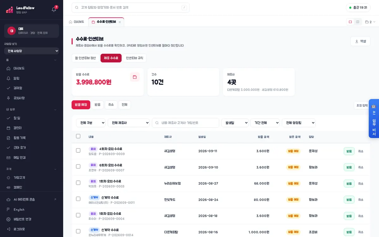Open the 인센티브 규칙 tab

[135, 58]
